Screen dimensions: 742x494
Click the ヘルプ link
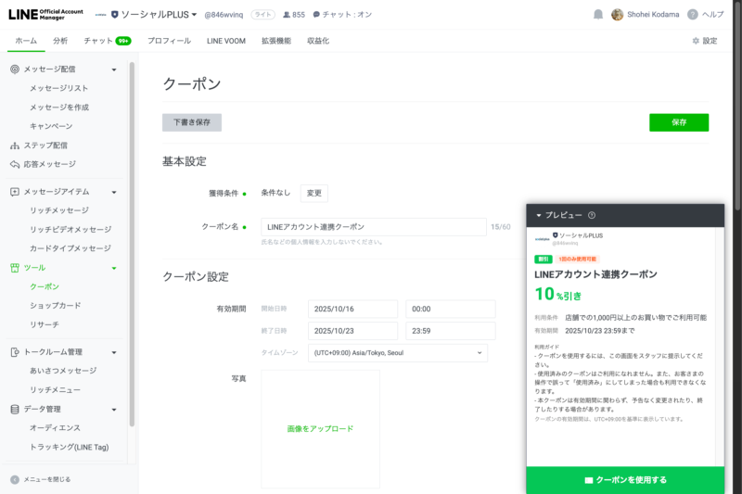click(712, 15)
